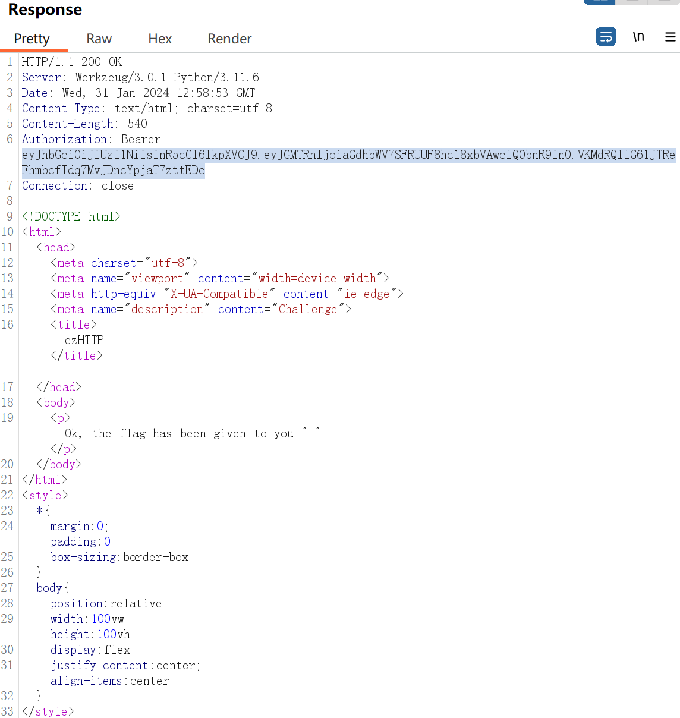
Task: Click the Content-Length value 540
Action: click(137, 124)
